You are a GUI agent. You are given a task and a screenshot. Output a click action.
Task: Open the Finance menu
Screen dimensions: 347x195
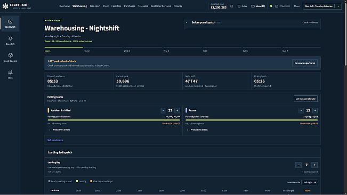[x=178, y=6]
